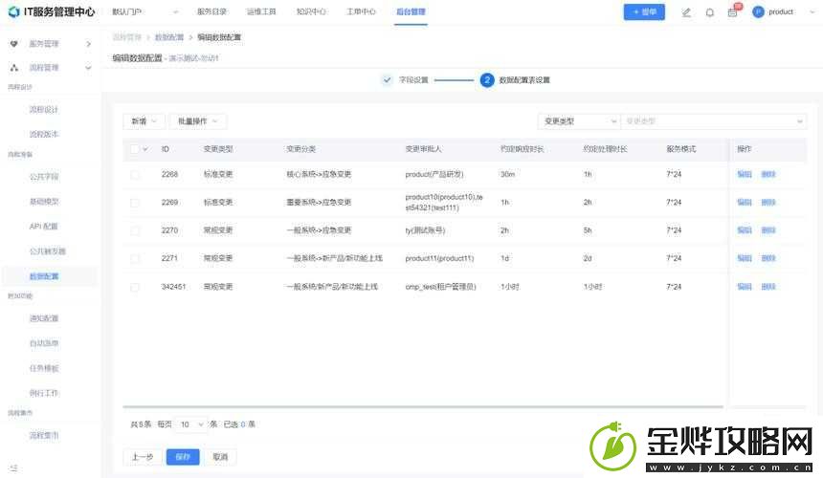This screenshot has width=823, height=478.
Task: Go to the 知识中心 top menu
Action: [311, 11]
